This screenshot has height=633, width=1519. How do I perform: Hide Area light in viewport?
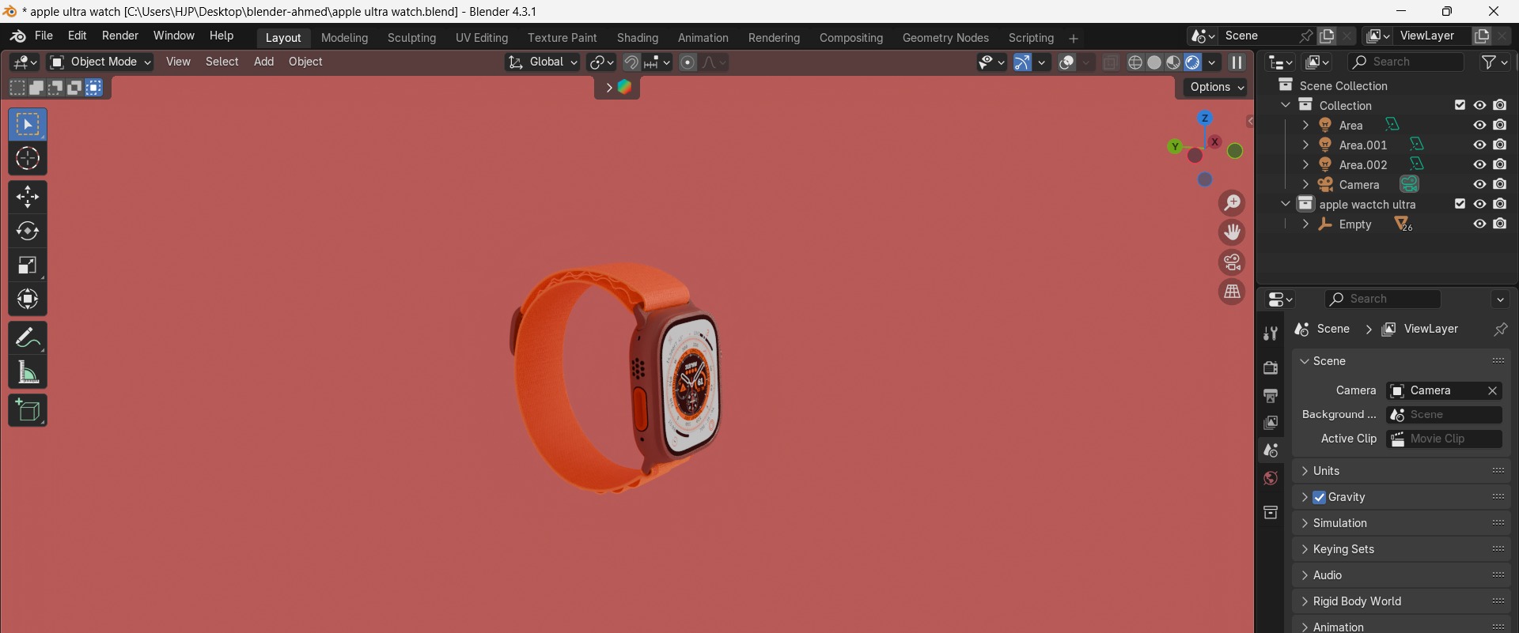coord(1479,125)
